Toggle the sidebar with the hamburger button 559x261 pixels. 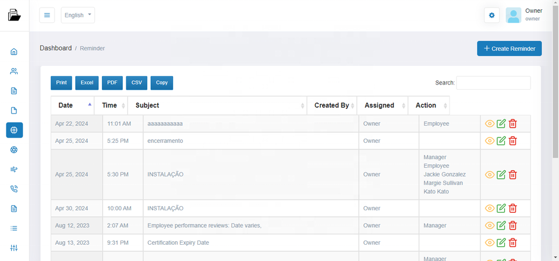(47, 15)
